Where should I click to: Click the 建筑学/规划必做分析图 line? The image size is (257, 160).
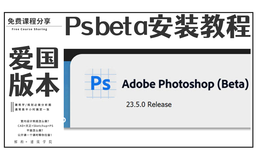(x=33, y=105)
